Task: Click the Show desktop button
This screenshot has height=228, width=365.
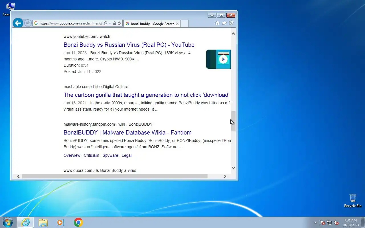Action: [x=363, y=222]
